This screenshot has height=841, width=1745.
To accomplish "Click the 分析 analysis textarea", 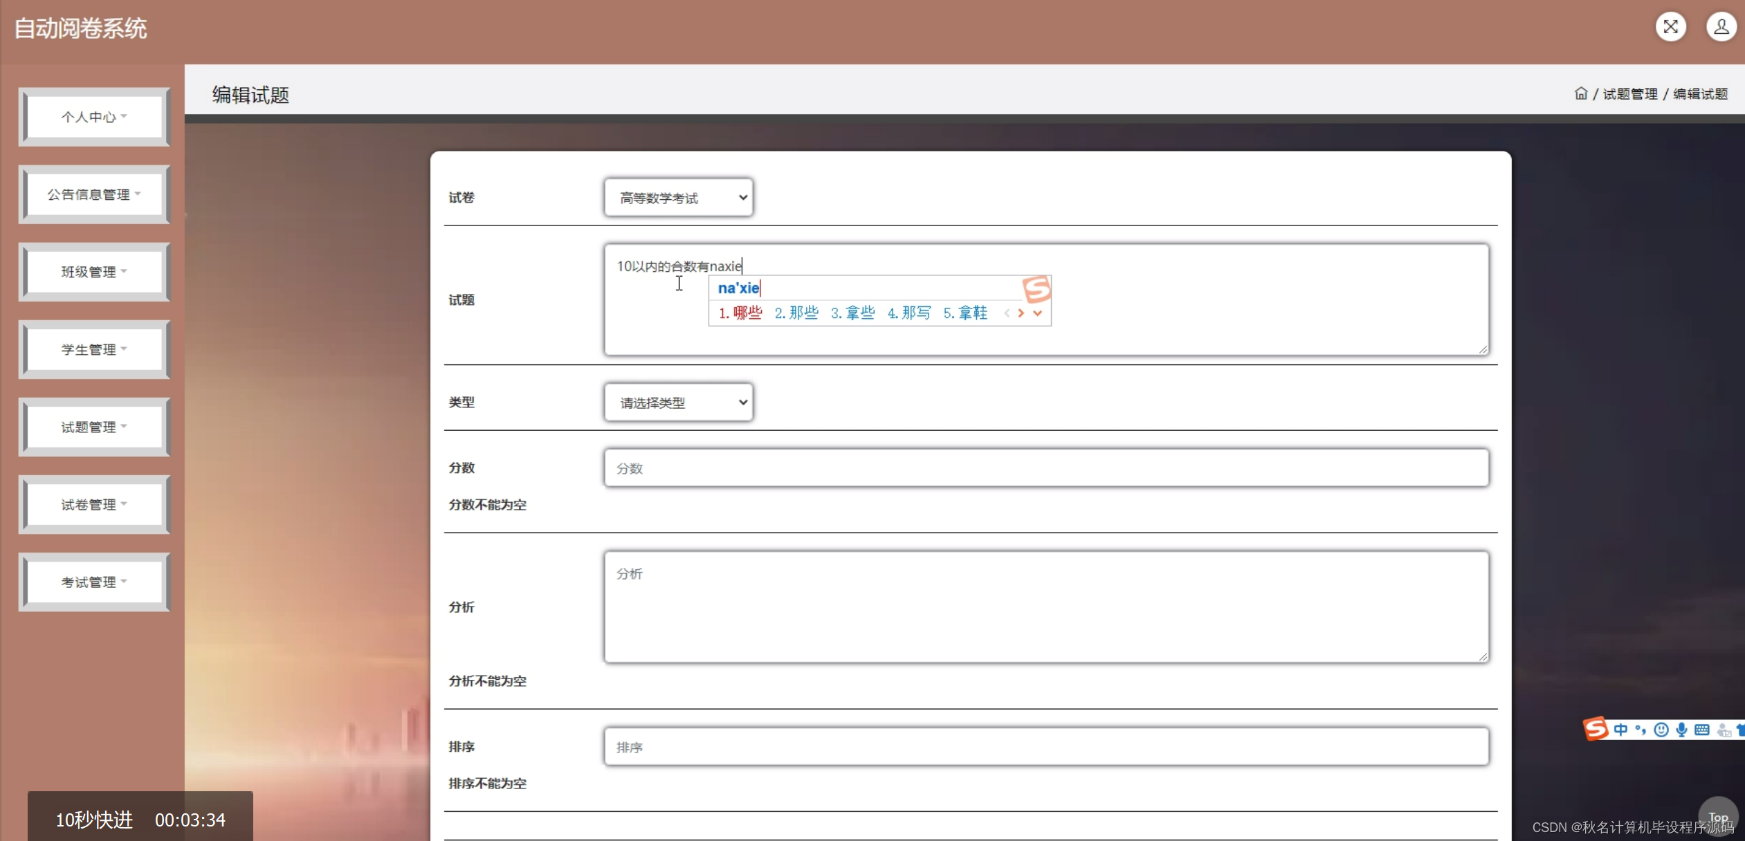I will (x=1045, y=607).
